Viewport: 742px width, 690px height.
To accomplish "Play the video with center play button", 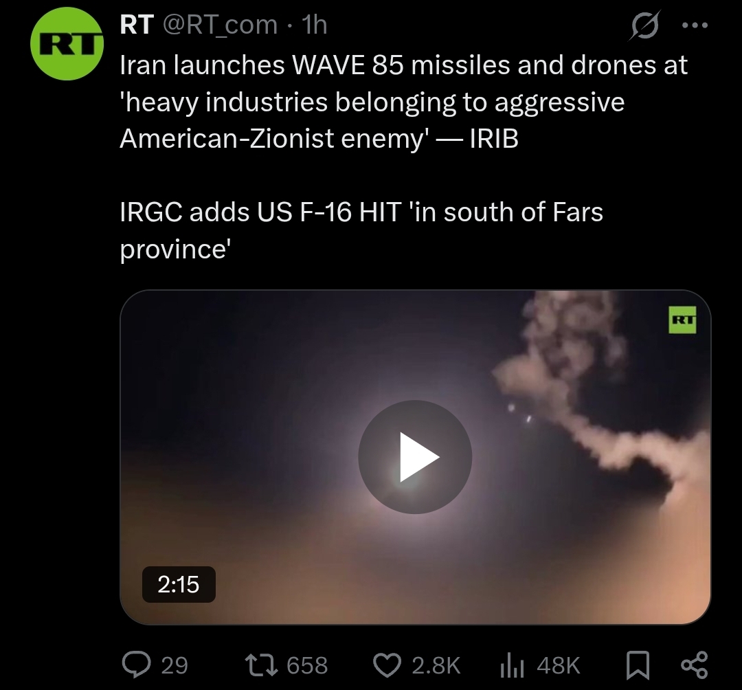I will pyautogui.click(x=415, y=457).
